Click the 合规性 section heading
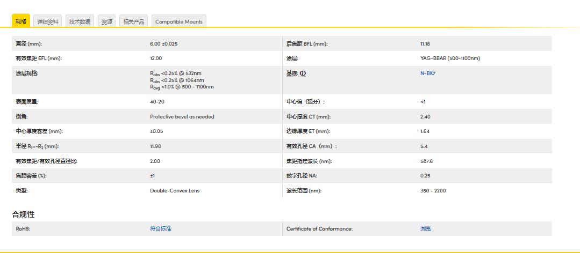The height and width of the screenshot is (253, 580). (23, 214)
